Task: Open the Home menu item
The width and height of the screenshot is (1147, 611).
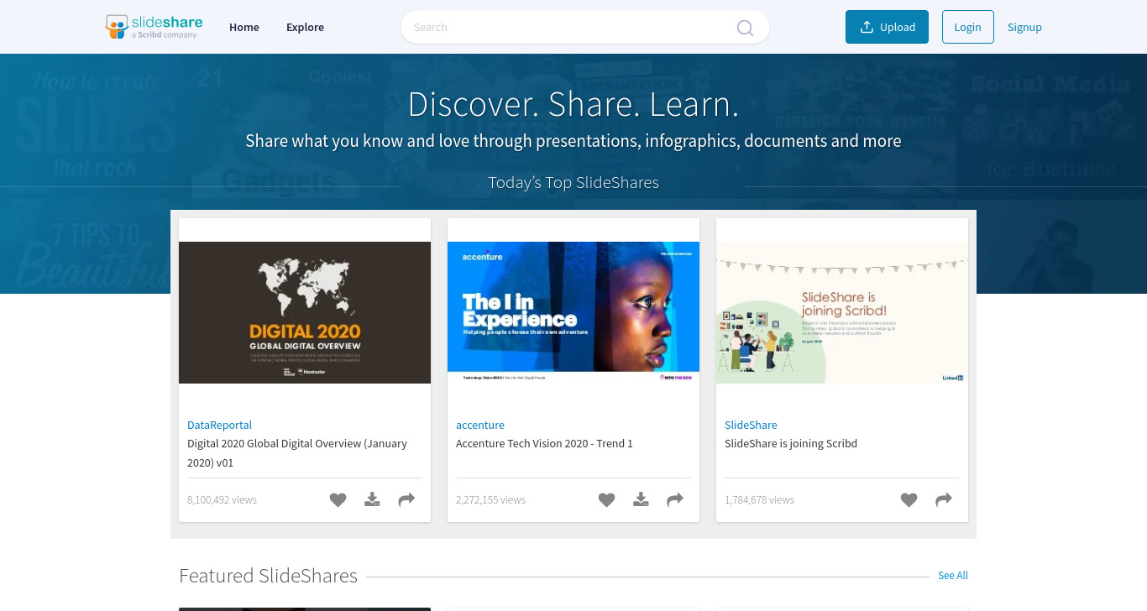Action: point(244,27)
